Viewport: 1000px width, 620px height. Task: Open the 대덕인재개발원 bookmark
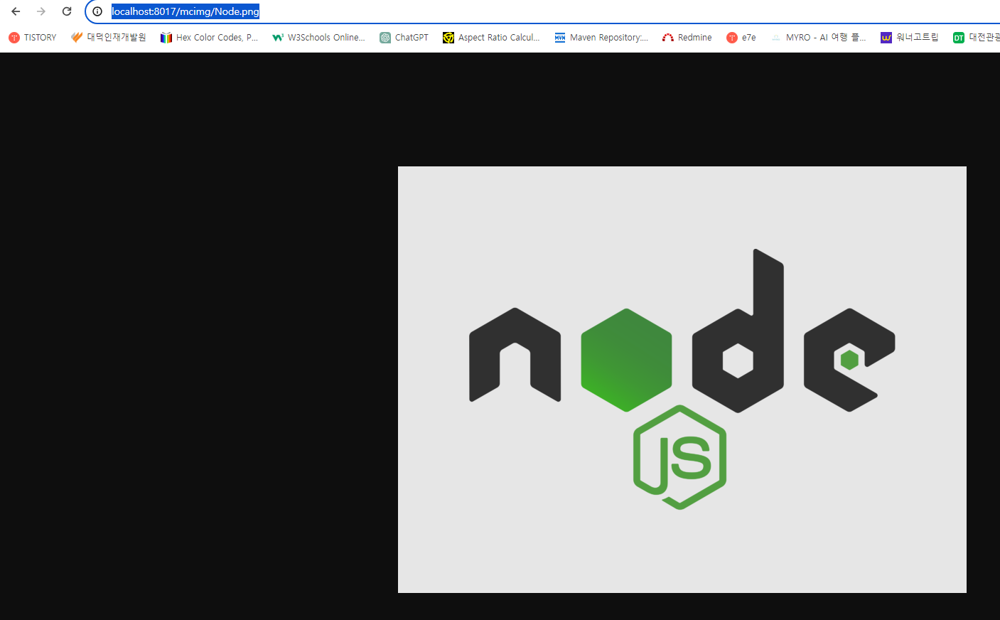109,38
